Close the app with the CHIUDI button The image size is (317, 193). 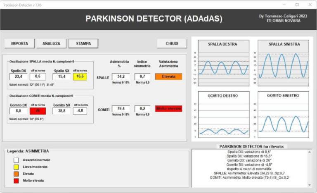pyautogui.click(x=172, y=43)
